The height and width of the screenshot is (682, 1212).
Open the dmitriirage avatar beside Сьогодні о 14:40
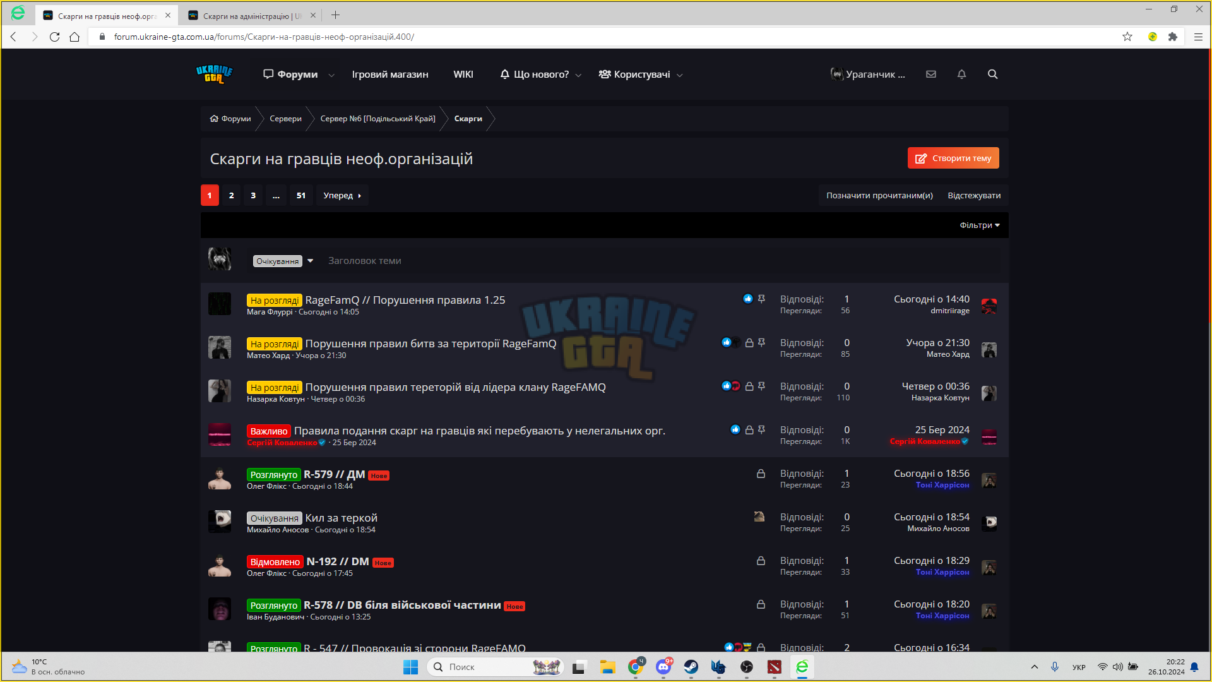(x=989, y=306)
